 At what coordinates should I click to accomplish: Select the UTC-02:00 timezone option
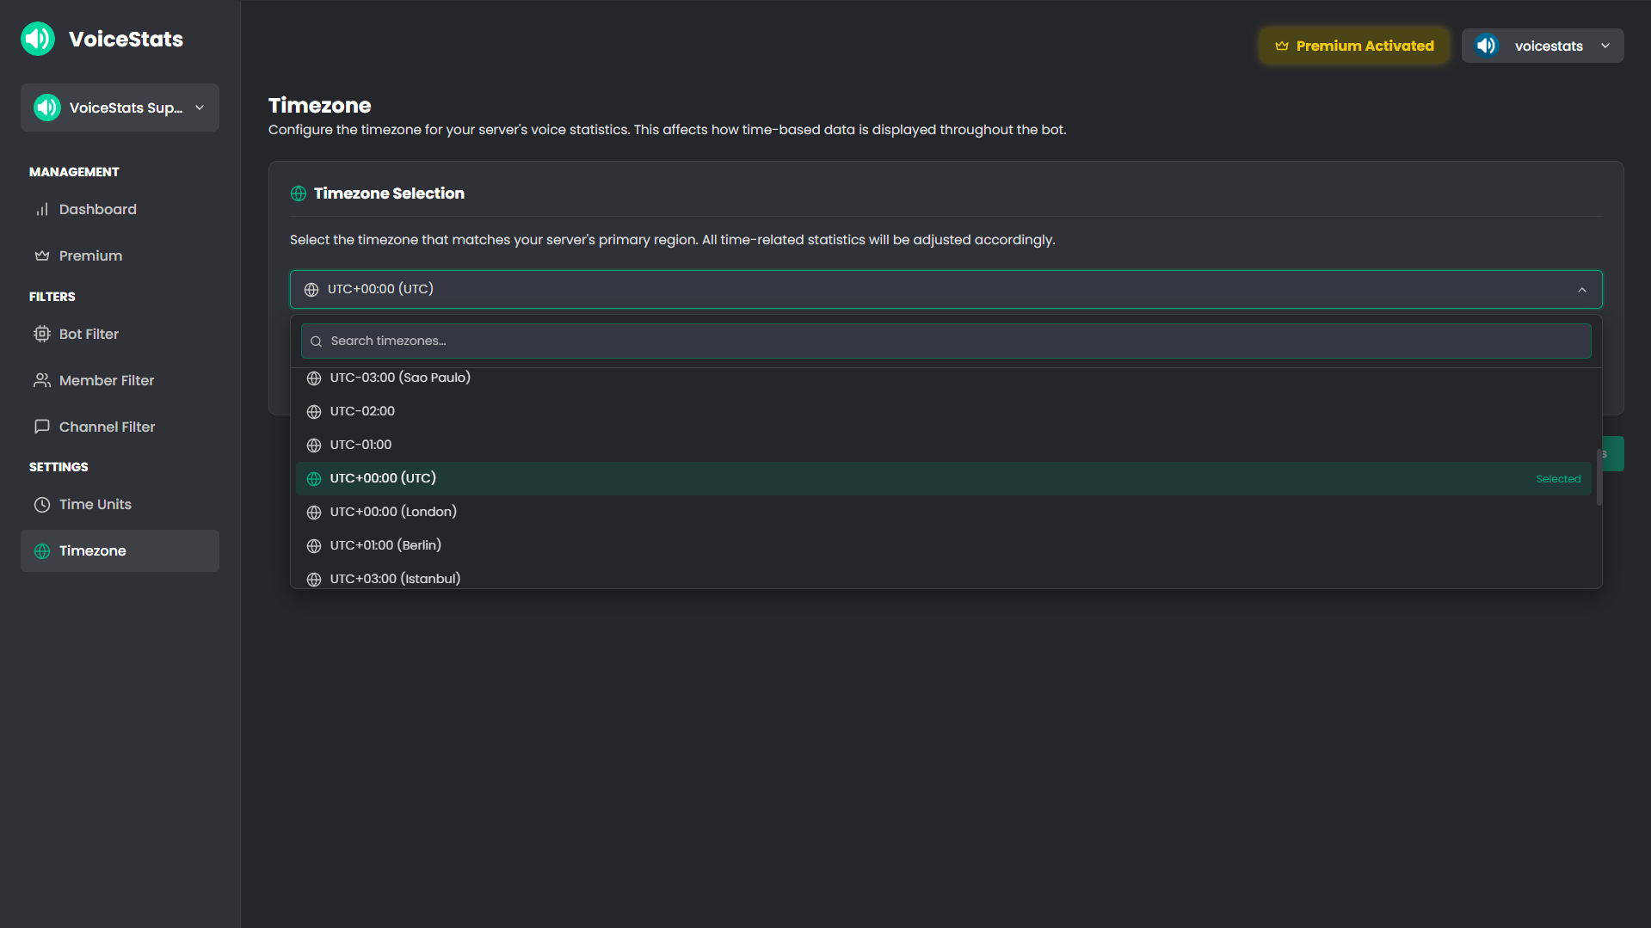pyautogui.click(x=362, y=411)
